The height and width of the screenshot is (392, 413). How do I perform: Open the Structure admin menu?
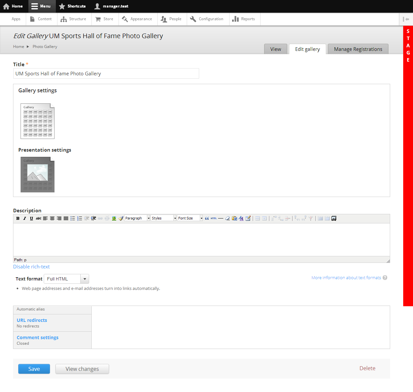pos(73,19)
